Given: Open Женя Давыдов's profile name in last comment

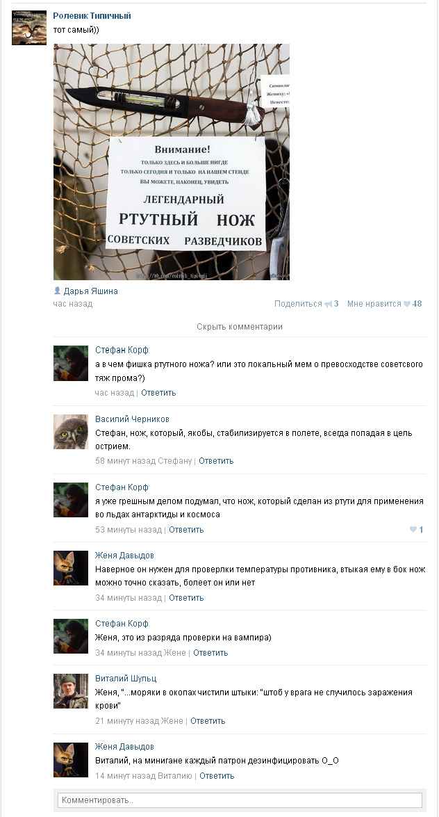Looking at the screenshot, I should 124,747.
